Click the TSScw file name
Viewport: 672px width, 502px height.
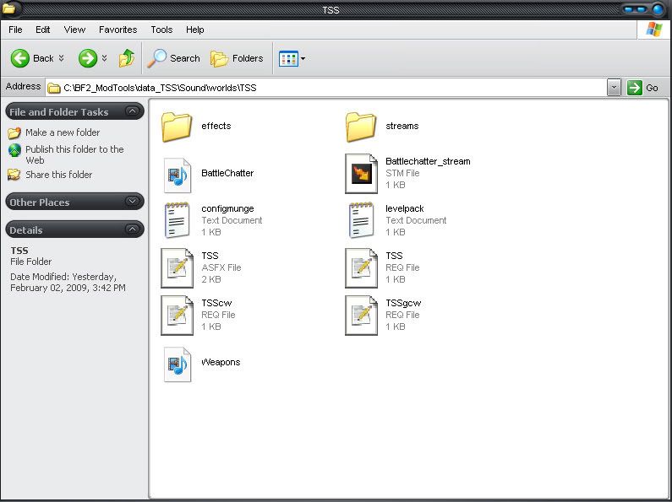tap(216, 303)
